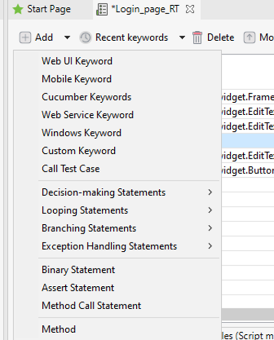This screenshot has height=340, width=274.
Task: Open the Add dropdown arrow
Action: tap(67, 38)
